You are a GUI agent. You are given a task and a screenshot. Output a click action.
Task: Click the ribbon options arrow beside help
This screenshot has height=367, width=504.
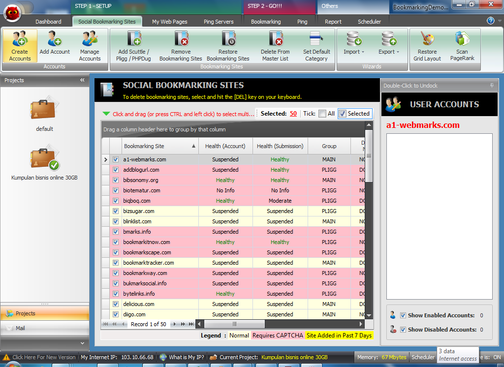click(x=500, y=21)
